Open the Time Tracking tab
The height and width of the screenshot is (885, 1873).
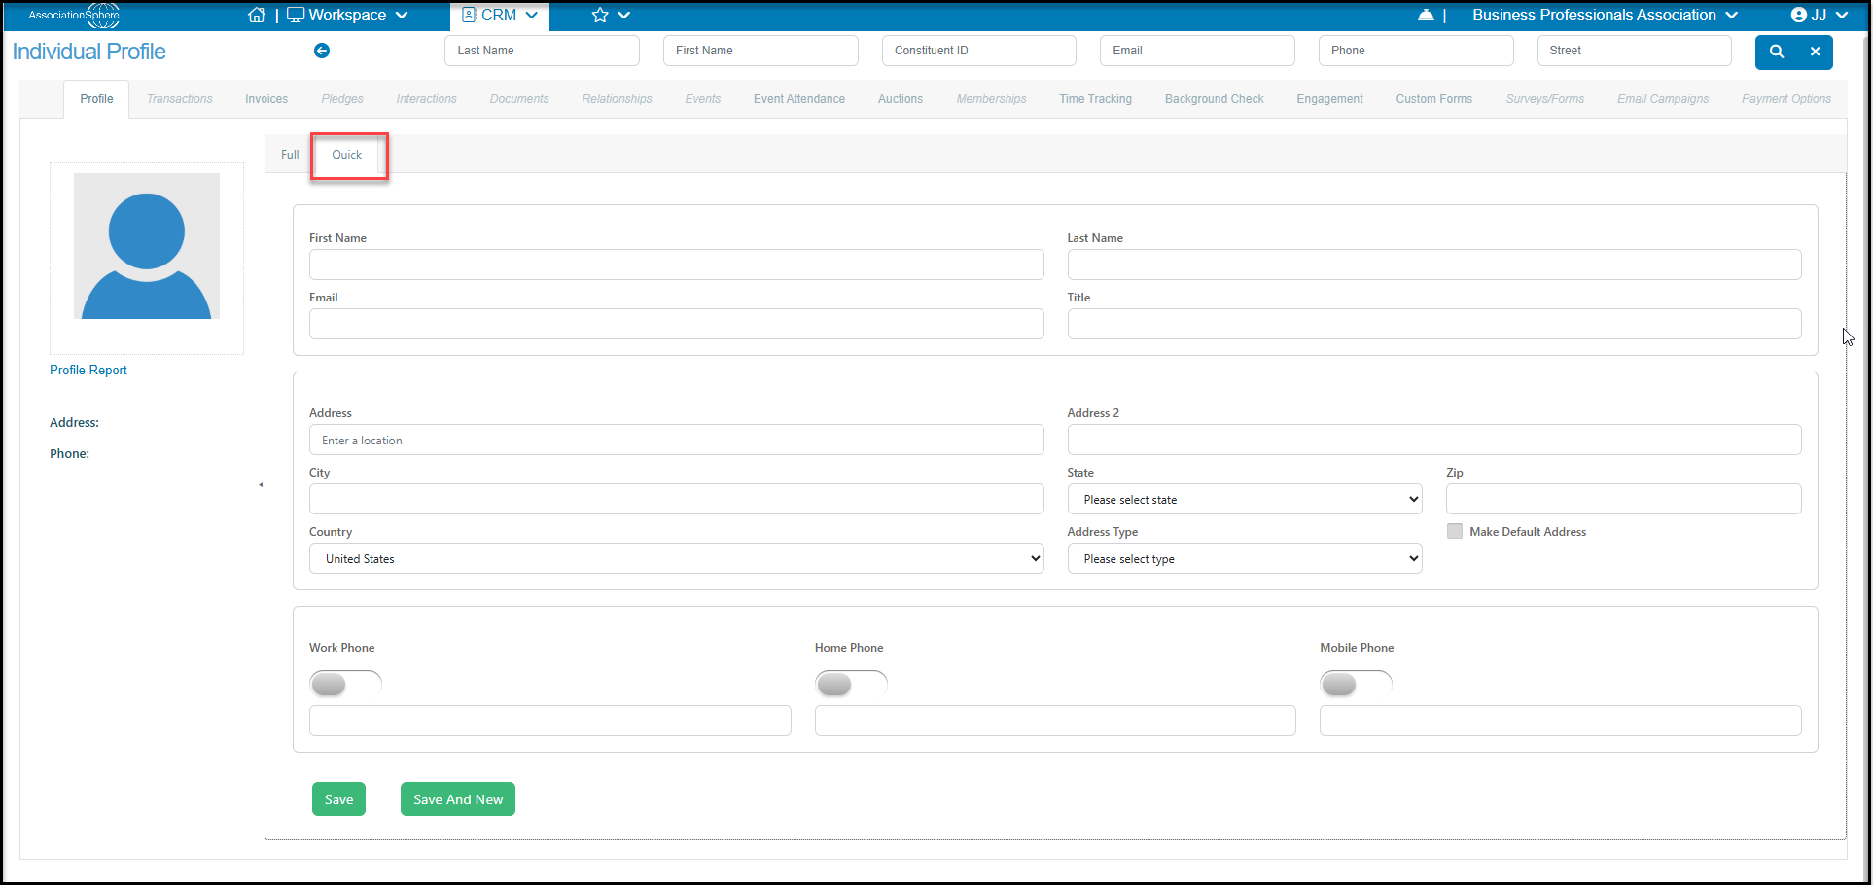tap(1096, 99)
